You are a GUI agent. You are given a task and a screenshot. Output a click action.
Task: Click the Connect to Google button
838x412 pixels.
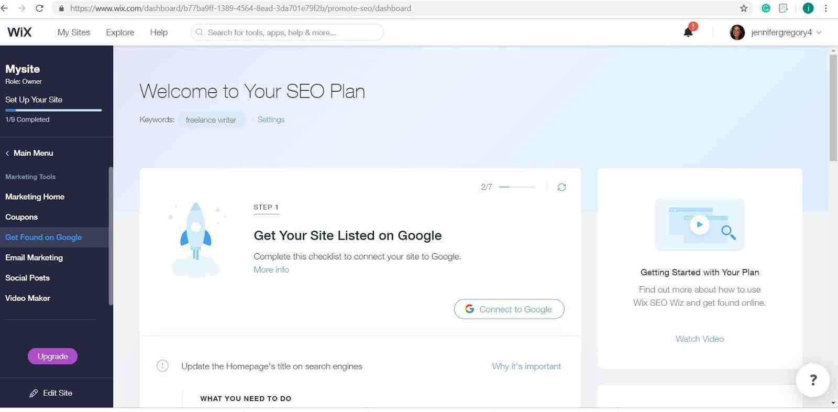coord(509,309)
